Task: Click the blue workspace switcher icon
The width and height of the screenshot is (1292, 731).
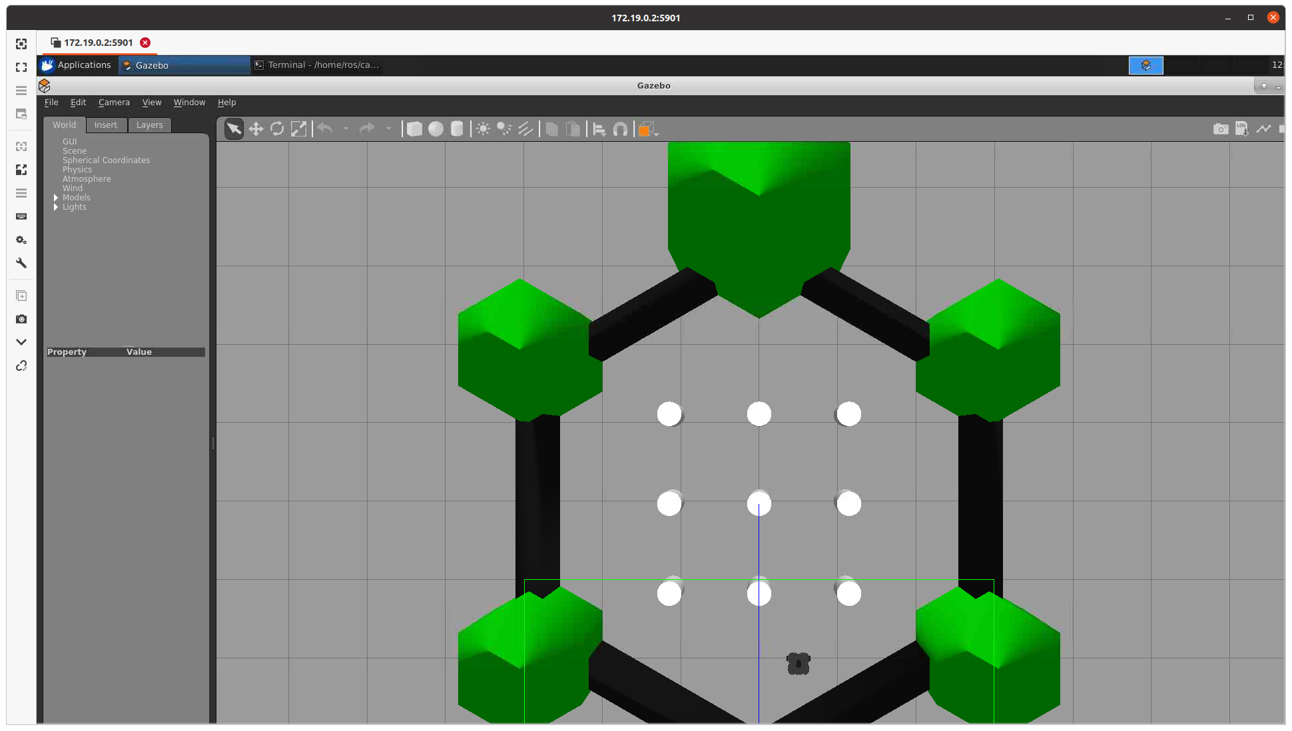Action: pos(1145,65)
